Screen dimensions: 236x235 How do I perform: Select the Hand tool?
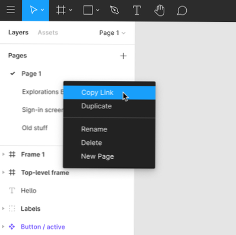(x=160, y=11)
